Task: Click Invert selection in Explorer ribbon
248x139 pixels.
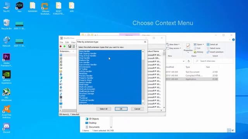Action: click(215, 52)
